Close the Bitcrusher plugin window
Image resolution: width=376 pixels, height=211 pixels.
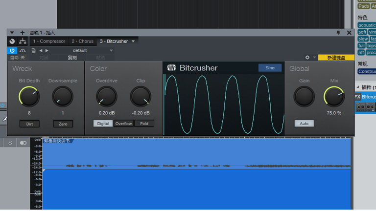[x=349, y=33]
